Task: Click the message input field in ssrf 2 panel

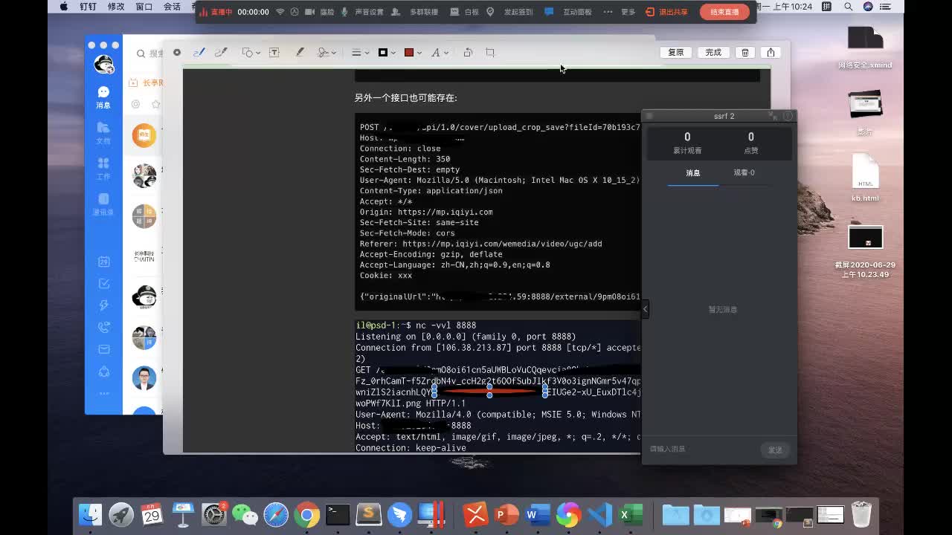Action: [701, 449]
